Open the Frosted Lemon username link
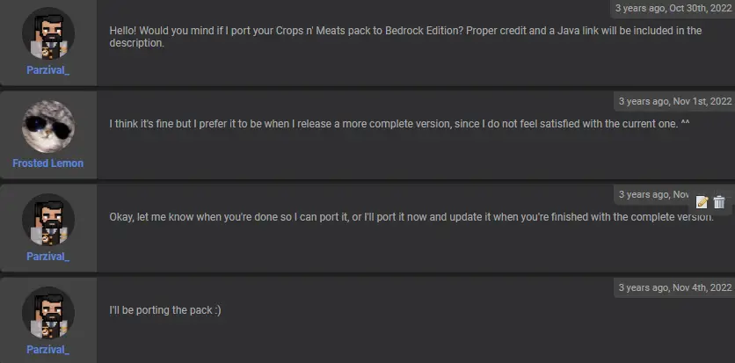This screenshot has width=735, height=363. click(48, 163)
